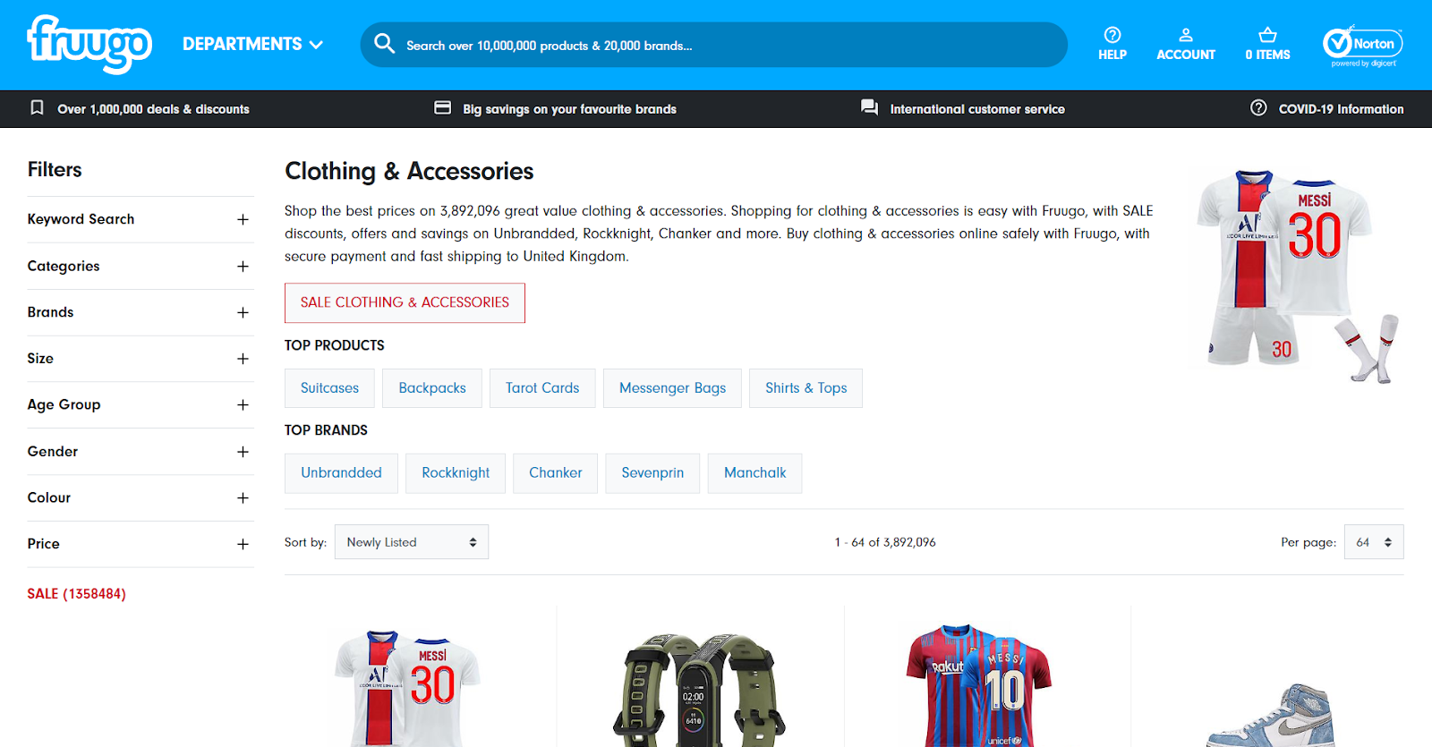This screenshot has width=1432, height=747.
Task: Expand the Gender filter
Action: pos(141,452)
